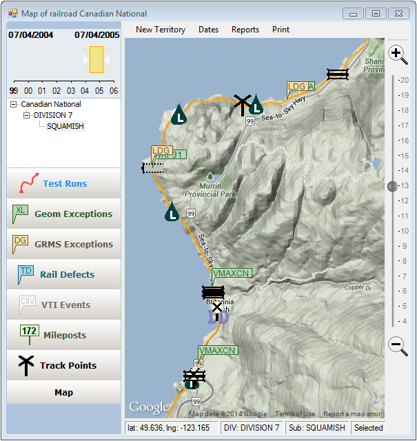The image size is (417, 441).
Task: Click the LDG A flag marker on map
Action: point(300,87)
